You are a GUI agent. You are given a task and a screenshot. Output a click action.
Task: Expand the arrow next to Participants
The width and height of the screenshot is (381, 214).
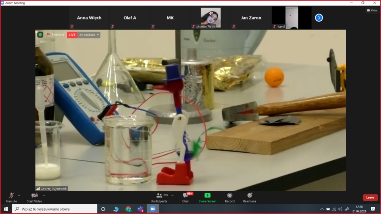172,195
